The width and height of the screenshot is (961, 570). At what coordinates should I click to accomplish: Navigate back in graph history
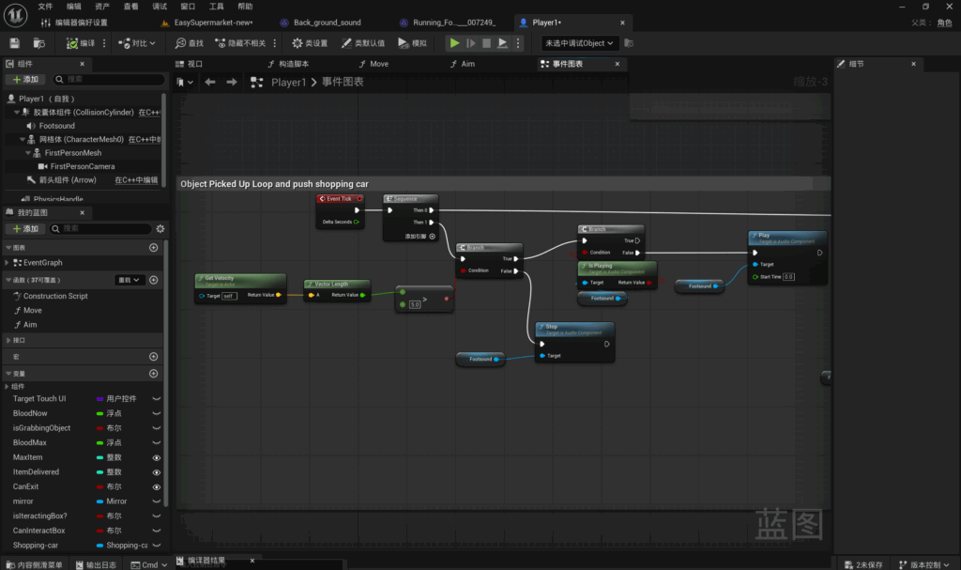click(210, 83)
